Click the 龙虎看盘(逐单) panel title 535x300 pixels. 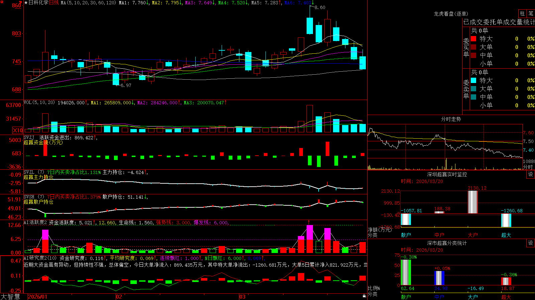click(x=451, y=14)
